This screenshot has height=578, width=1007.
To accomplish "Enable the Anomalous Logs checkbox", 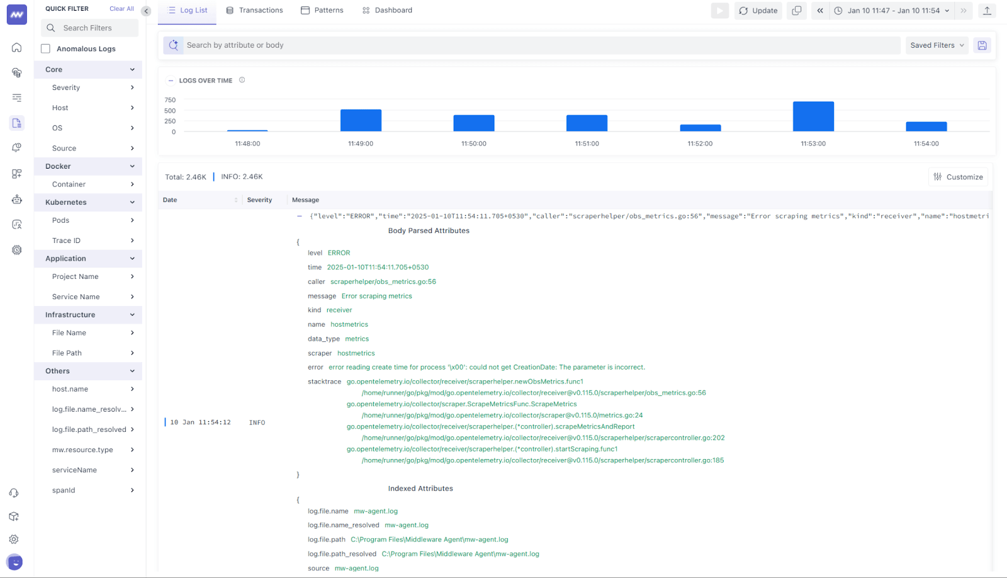I will (45, 48).
